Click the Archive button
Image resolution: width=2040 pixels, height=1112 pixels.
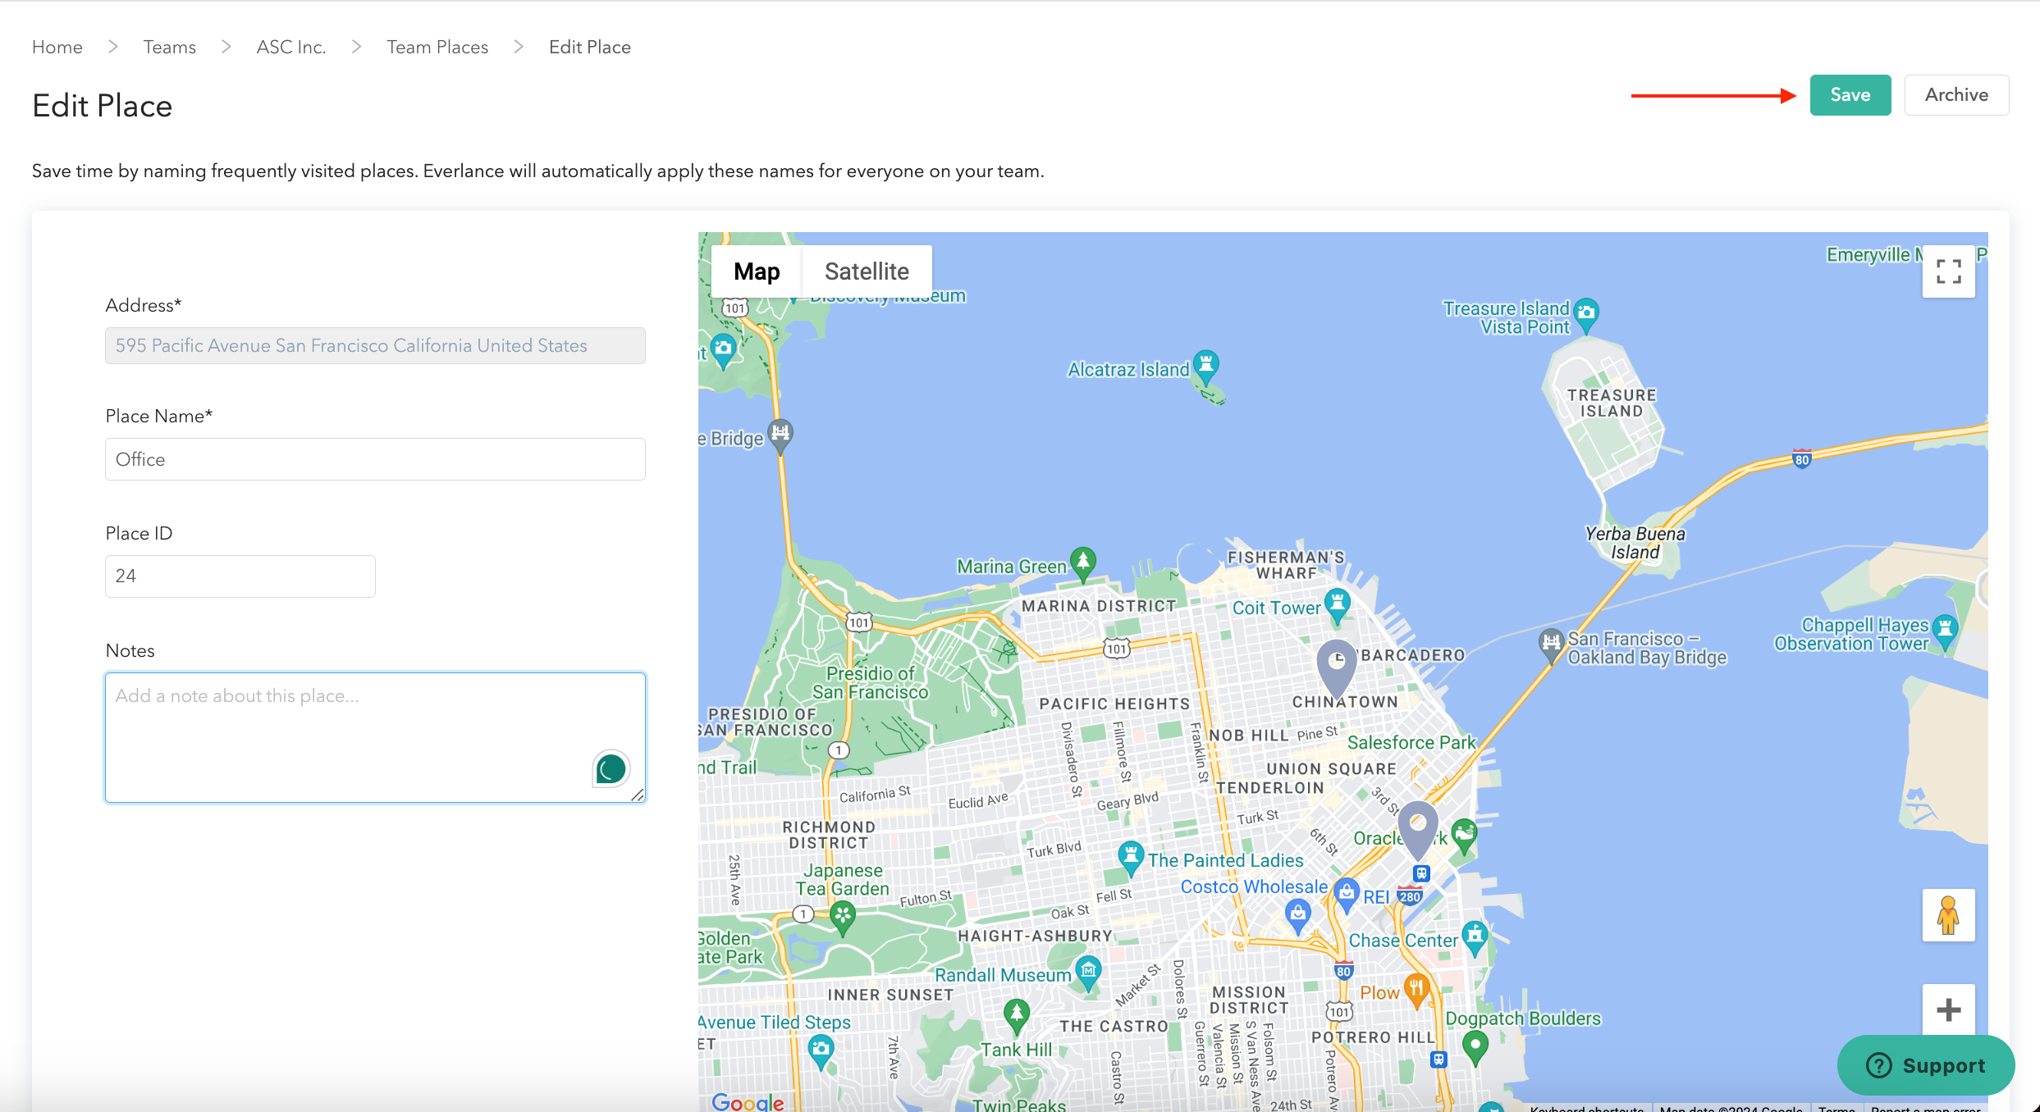(x=1956, y=95)
